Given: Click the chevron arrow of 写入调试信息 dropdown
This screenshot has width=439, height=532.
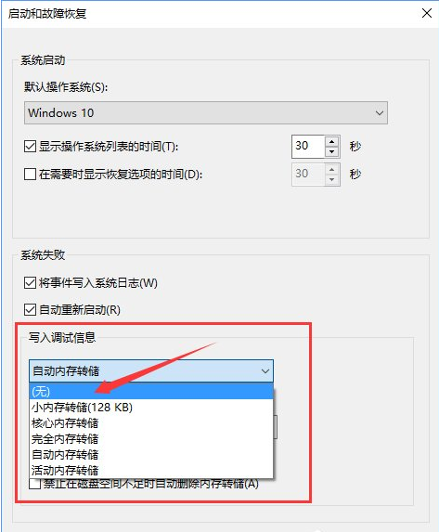Looking at the screenshot, I should (265, 371).
